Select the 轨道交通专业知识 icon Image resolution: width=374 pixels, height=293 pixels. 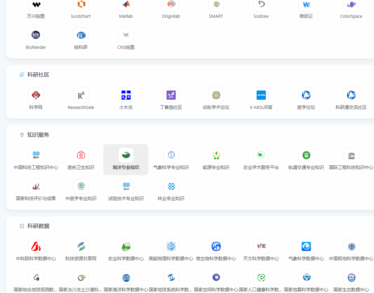(306, 155)
